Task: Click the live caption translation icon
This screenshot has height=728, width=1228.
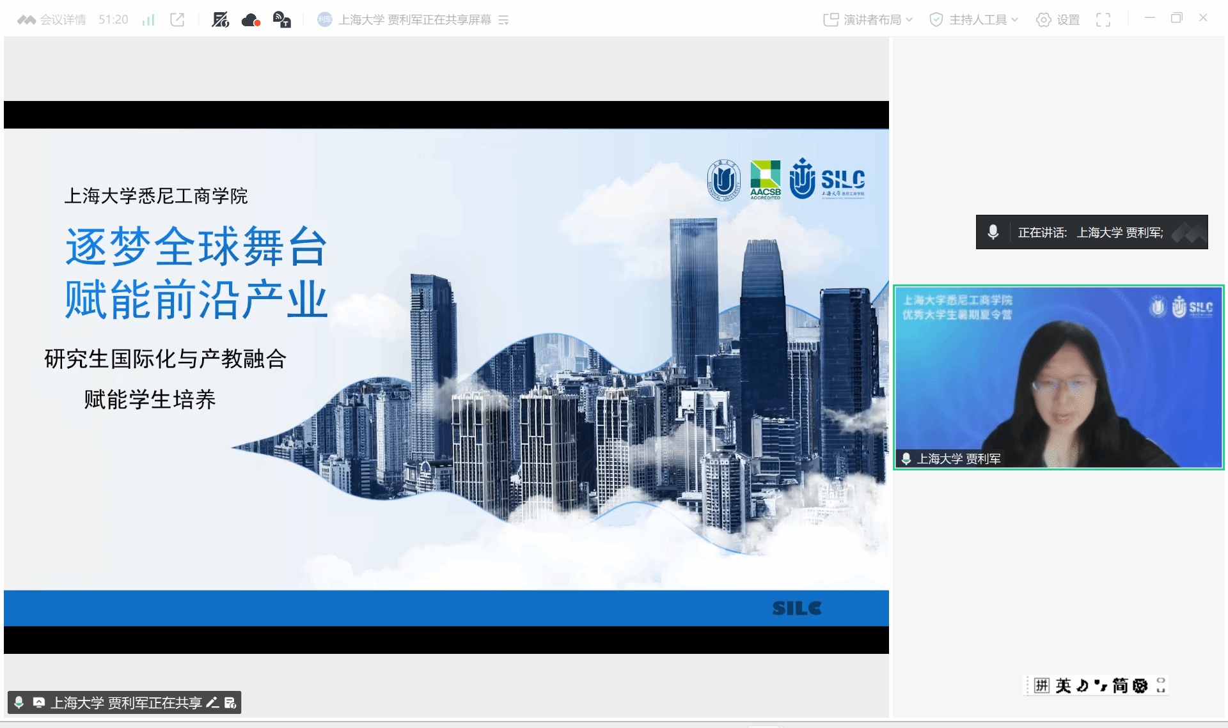Action: click(282, 20)
